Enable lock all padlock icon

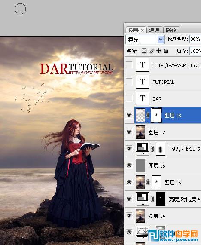pos(166,51)
